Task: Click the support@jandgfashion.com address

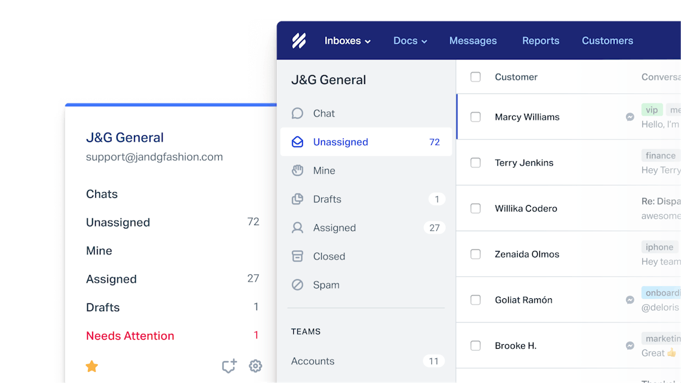Action: 154,157
